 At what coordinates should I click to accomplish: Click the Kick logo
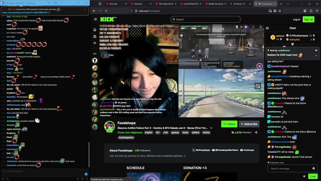pos(108,19)
